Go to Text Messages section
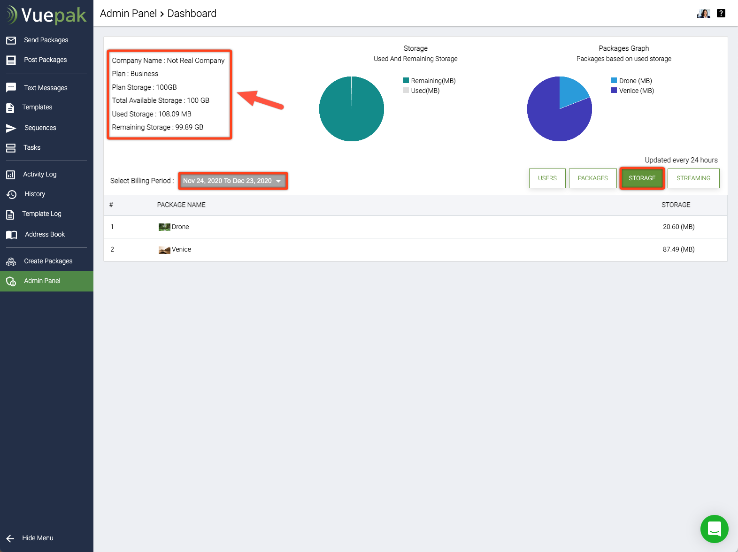Viewport: 738px width, 552px height. 46,88
